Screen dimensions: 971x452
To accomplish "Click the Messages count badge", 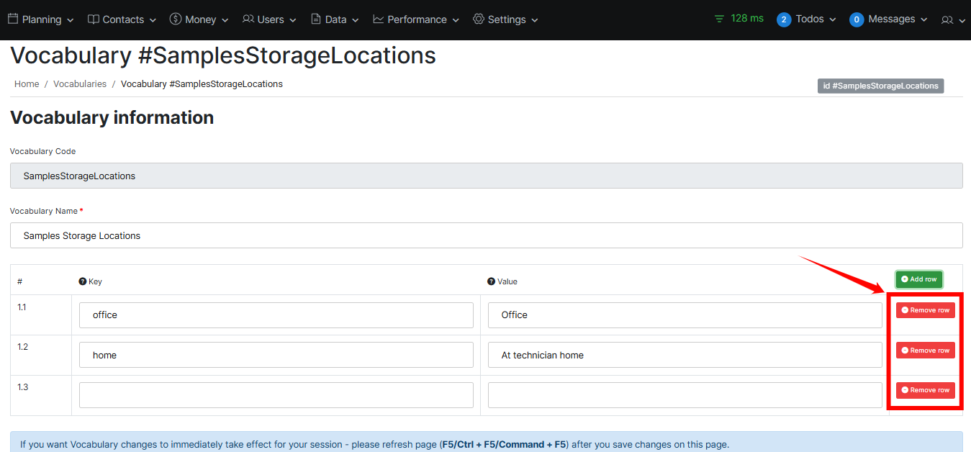I will click(x=857, y=19).
